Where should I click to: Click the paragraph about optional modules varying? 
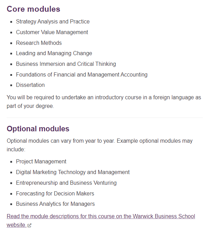point(100,145)
